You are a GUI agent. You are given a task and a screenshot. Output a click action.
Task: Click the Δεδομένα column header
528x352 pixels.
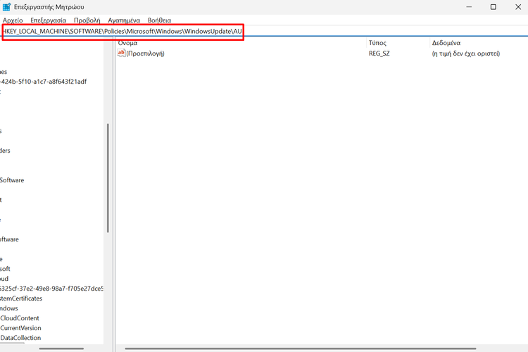click(x=446, y=43)
